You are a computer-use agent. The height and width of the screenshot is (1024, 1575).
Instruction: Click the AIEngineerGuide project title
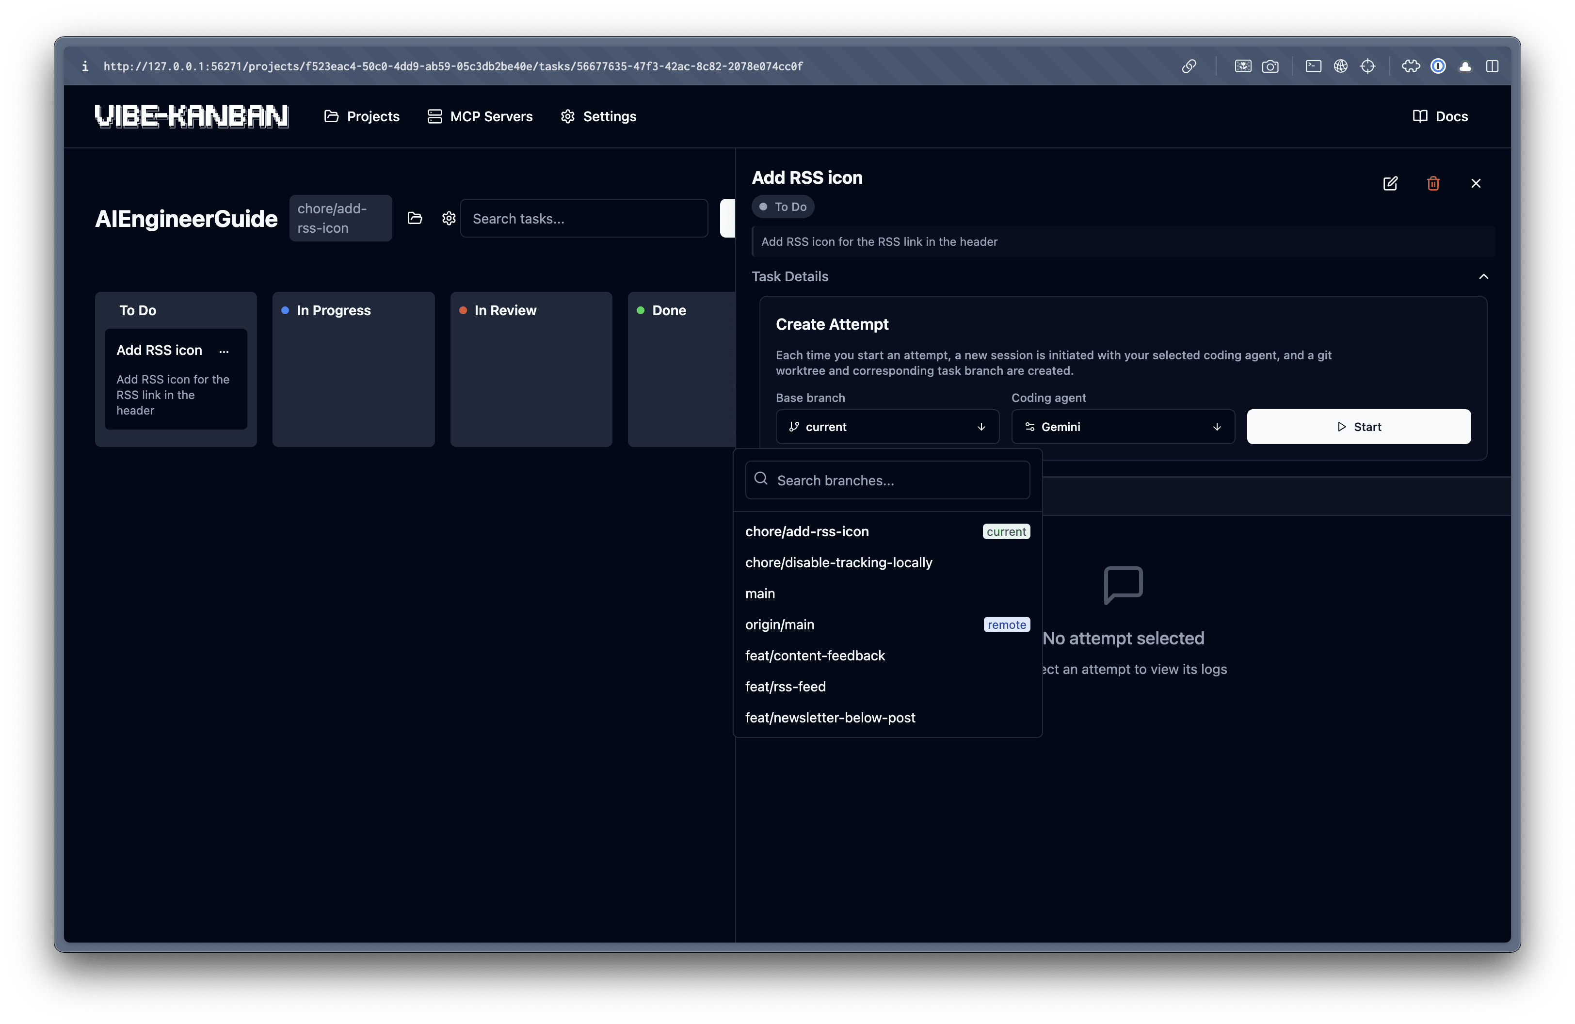point(186,218)
